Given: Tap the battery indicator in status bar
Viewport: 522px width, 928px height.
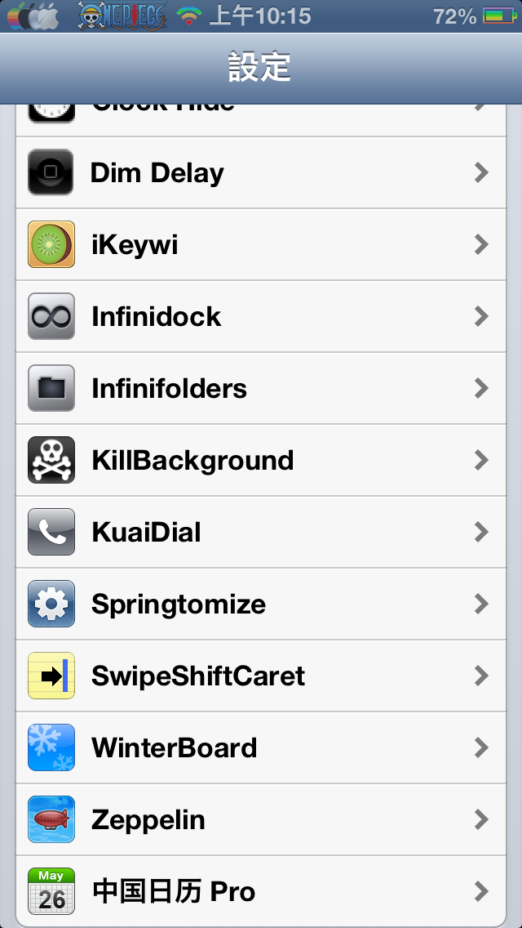Looking at the screenshot, I should pyautogui.click(x=499, y=16).
